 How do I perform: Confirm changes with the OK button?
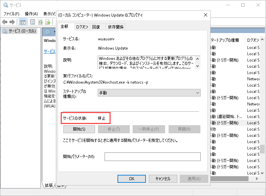(x=131, y=178)
